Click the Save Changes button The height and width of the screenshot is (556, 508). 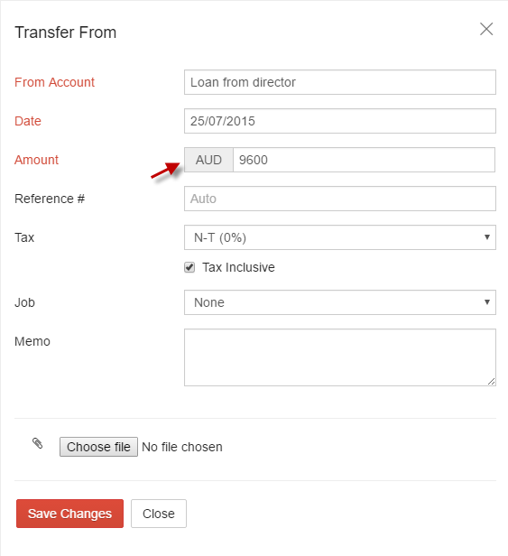(69, 514)
